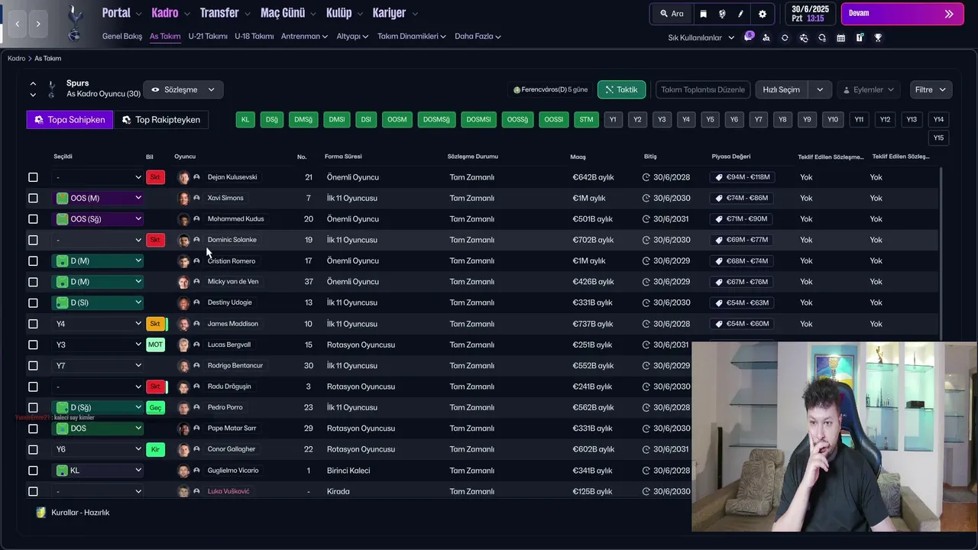The image size is (978, 550).
Task: Click the news icon with green dot
Action: (x=860, y=37)
